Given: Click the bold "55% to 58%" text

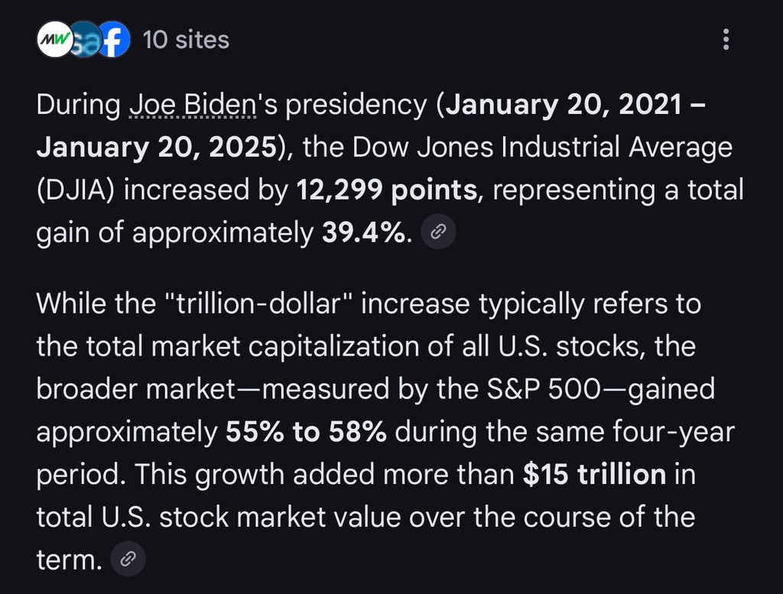Looking at the screenshot, I should pyautogui.click(x=306, y=432).
